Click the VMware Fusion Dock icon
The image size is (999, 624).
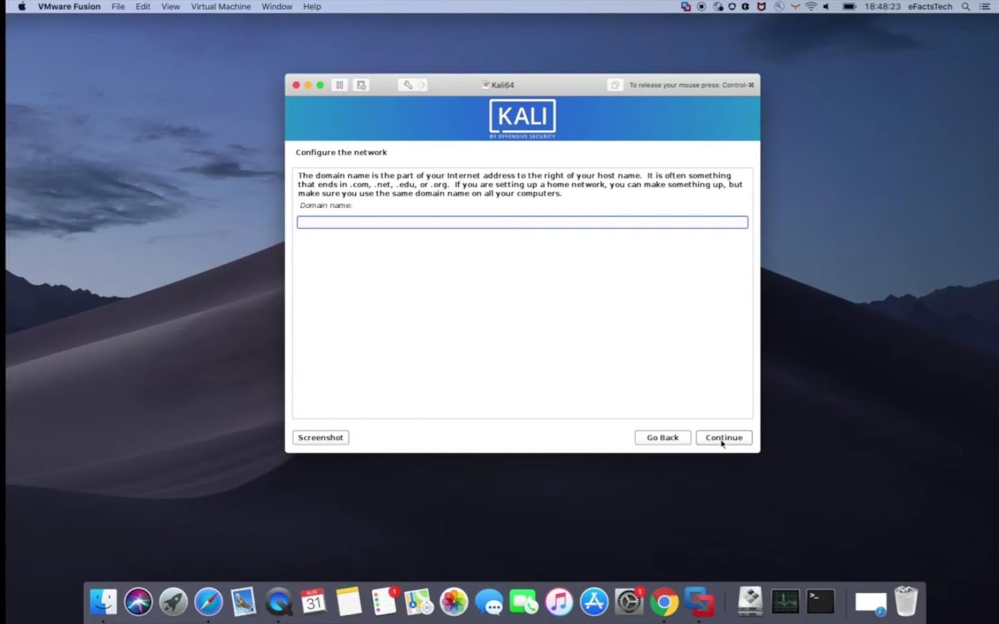pos(699,602)
